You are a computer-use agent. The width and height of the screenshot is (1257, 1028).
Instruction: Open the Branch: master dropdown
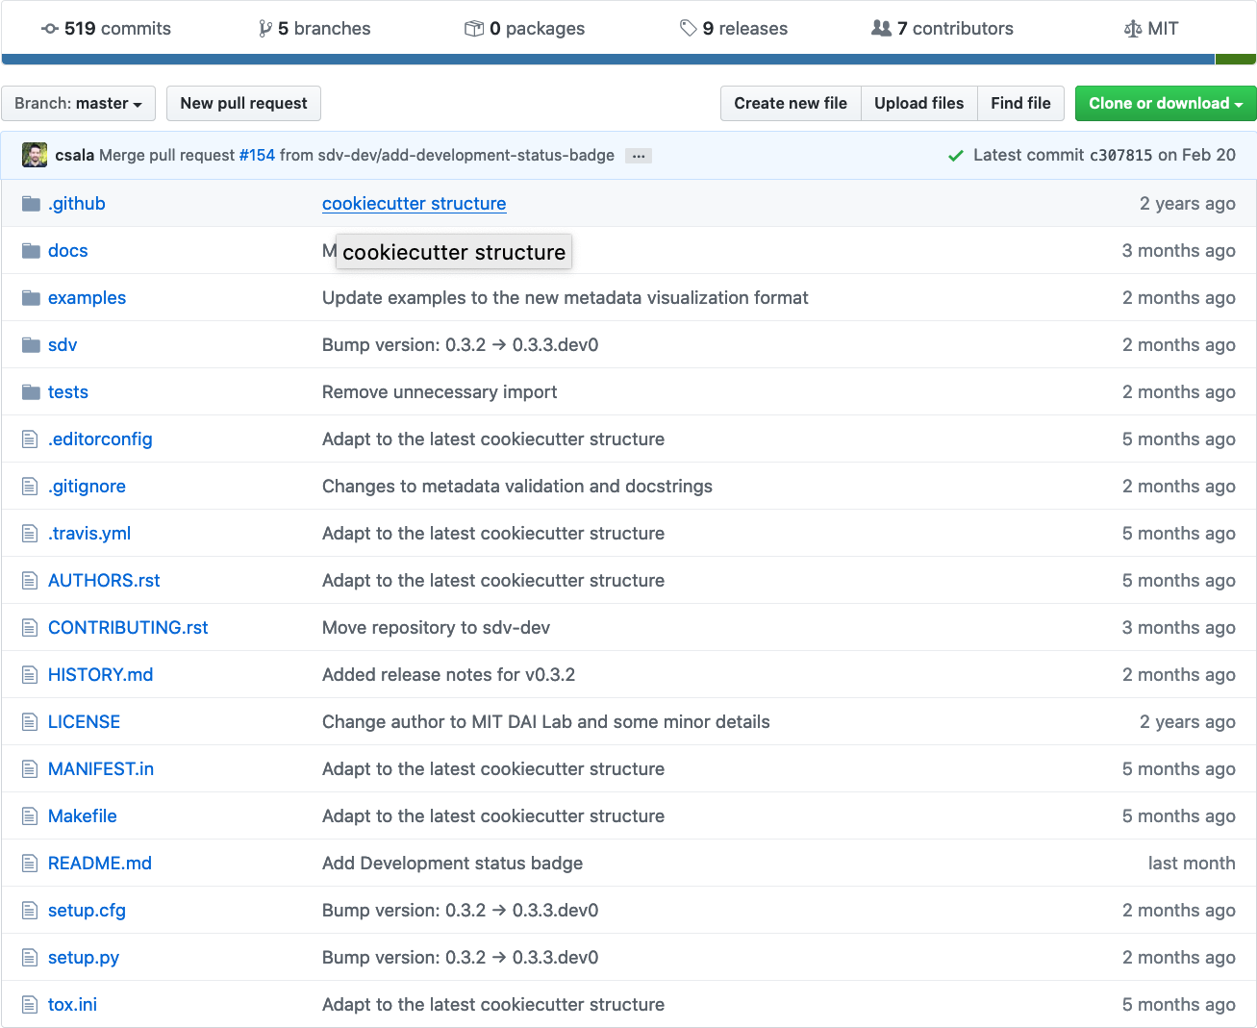pos(79,104)
